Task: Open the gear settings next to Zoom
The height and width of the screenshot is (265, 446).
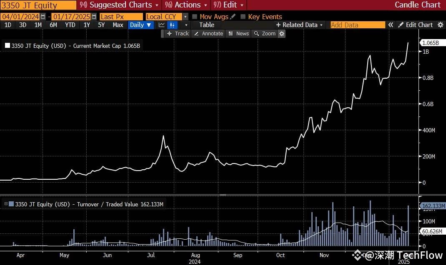Action: tap(281, 34)
